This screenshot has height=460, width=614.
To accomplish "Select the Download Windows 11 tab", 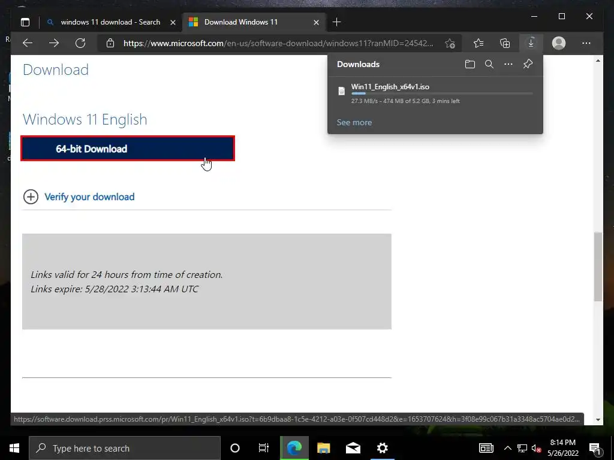I will (254, 22).
